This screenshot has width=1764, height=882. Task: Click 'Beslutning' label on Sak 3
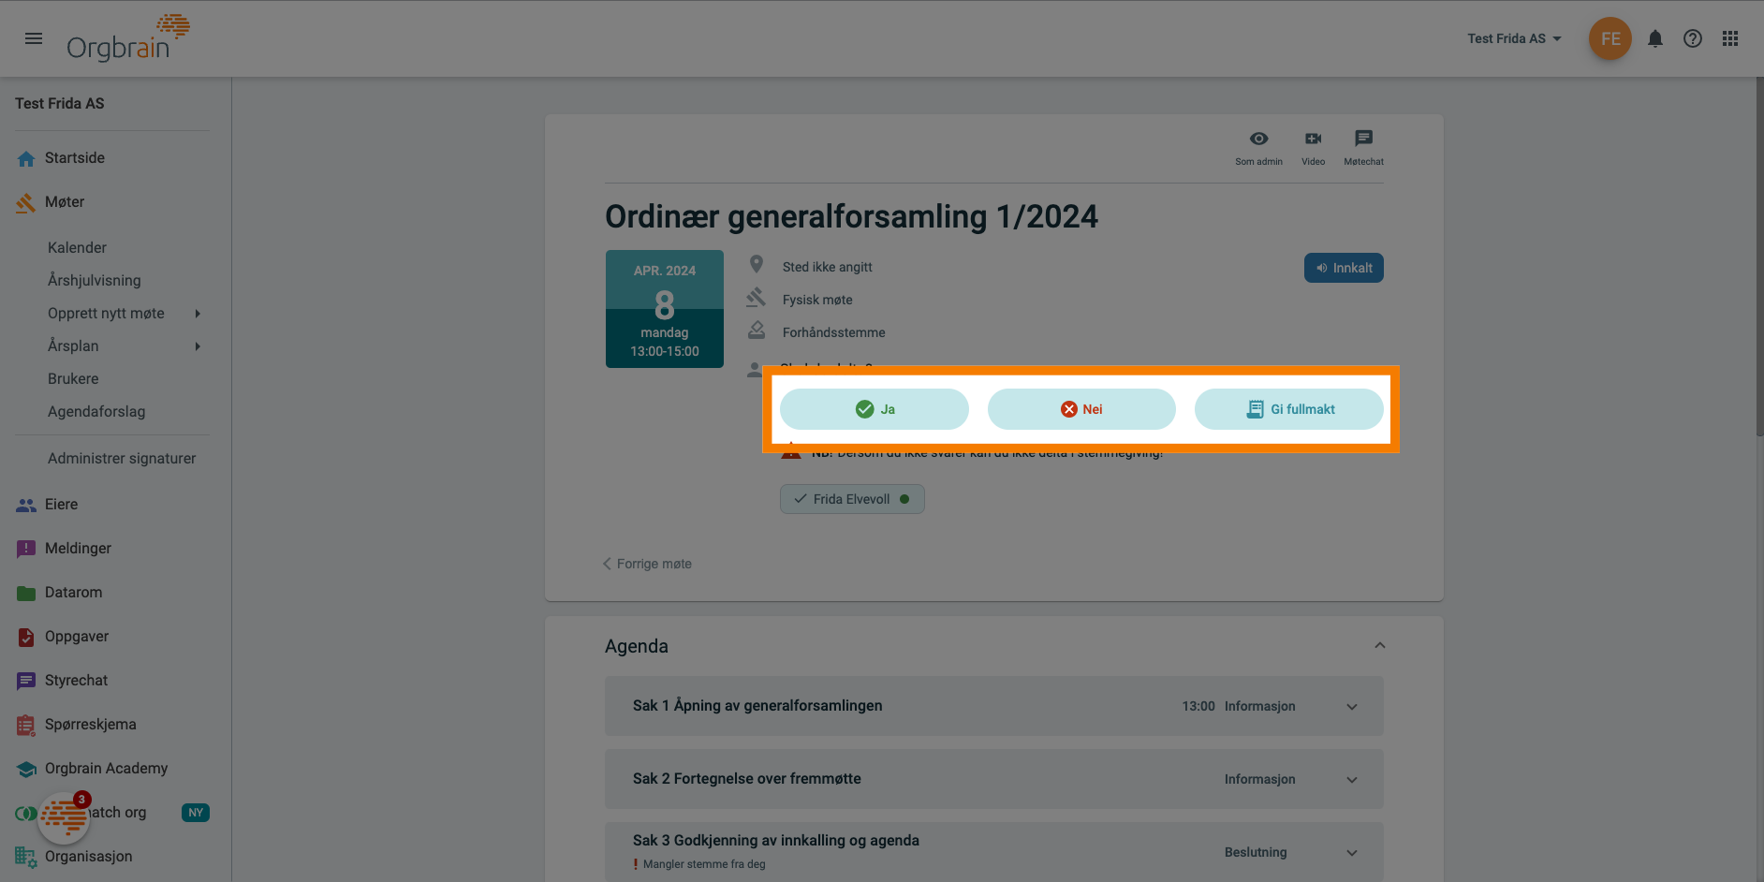click(1256, 852)
